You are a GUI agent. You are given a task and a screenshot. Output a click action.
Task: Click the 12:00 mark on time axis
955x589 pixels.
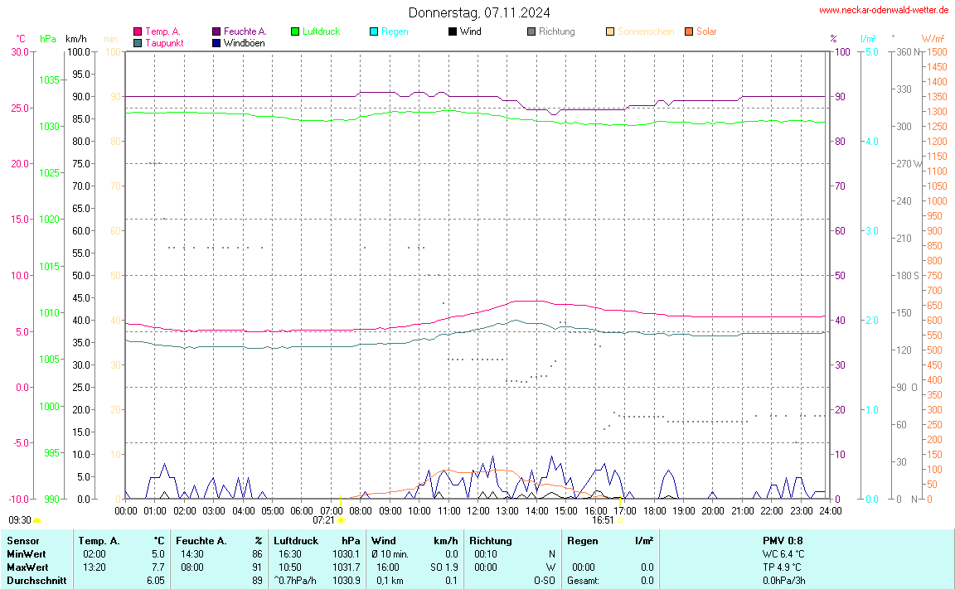click(477, 510)
